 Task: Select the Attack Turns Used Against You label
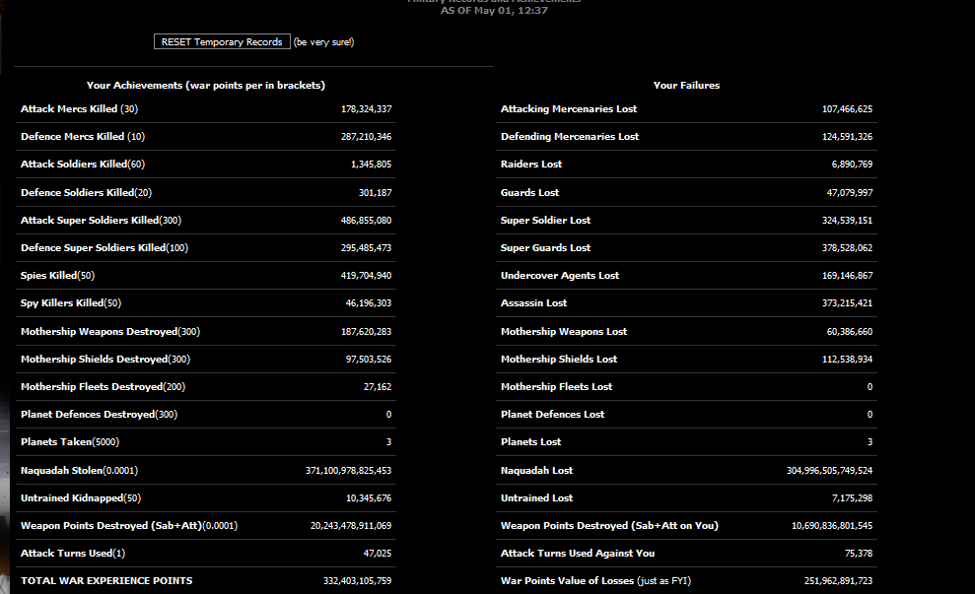577,554
